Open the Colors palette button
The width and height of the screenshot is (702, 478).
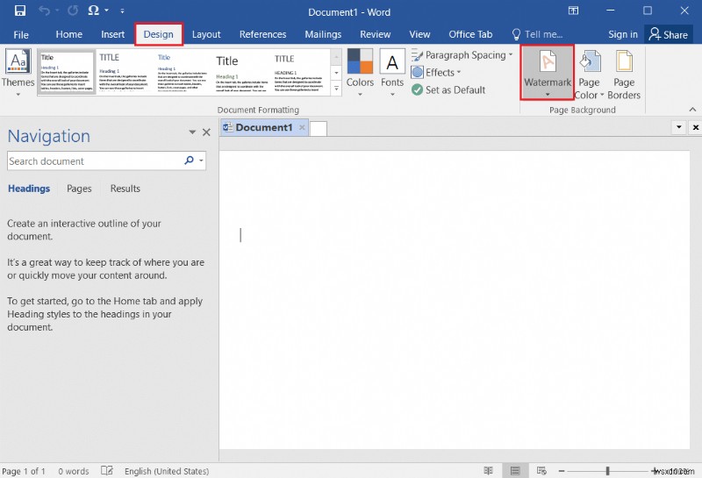point(360,70)
